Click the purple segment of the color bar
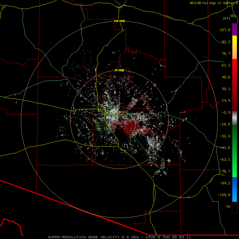The height and width of the screenshot is (239, 239). pyautogui.click(x=234, y=29)
